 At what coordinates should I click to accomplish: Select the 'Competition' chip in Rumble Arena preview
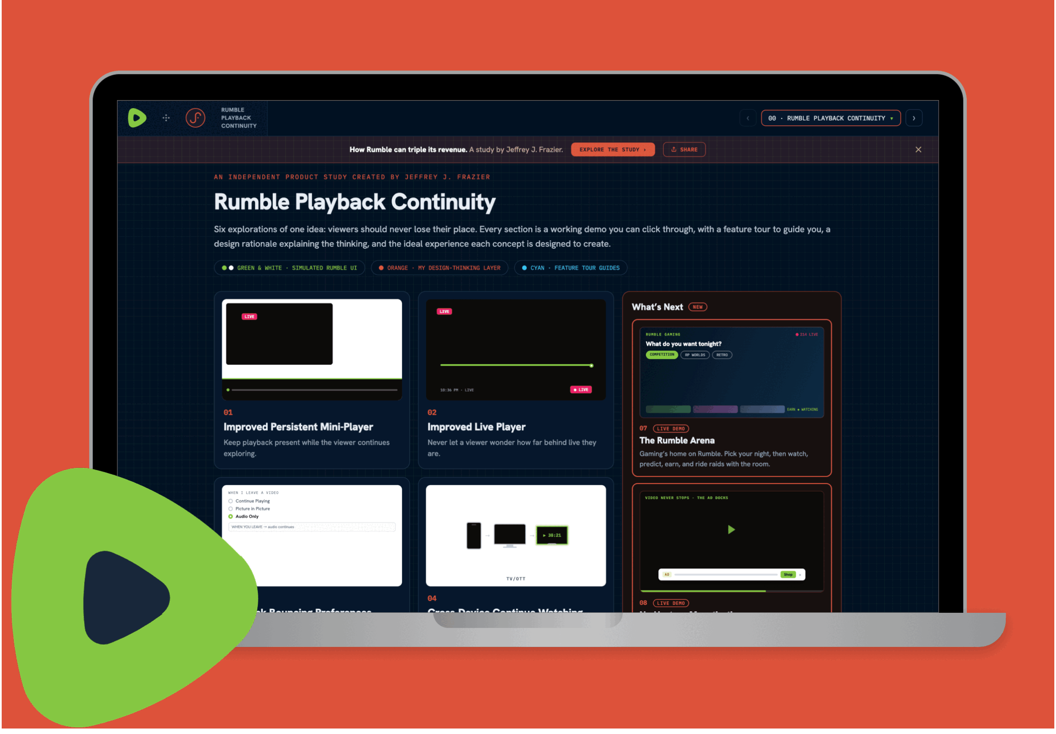coord(662,355)
